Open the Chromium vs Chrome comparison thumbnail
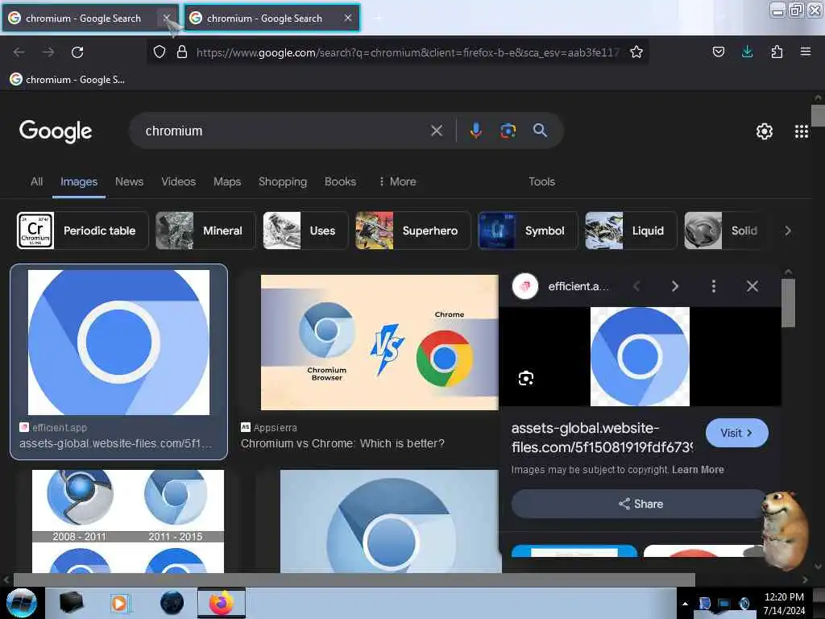Screen dimensions: 825x619 point(379,342)
